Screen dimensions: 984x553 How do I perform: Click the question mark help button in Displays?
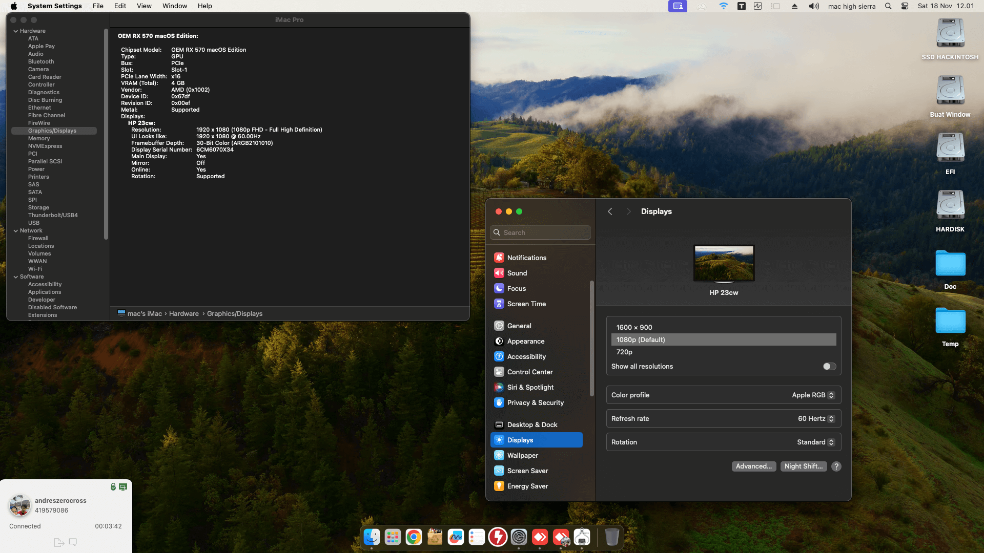point(836,466)
